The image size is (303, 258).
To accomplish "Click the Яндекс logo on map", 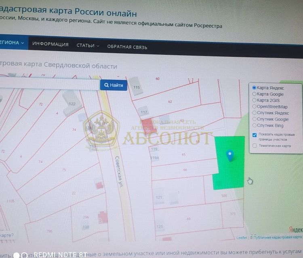I will (296, 229).
